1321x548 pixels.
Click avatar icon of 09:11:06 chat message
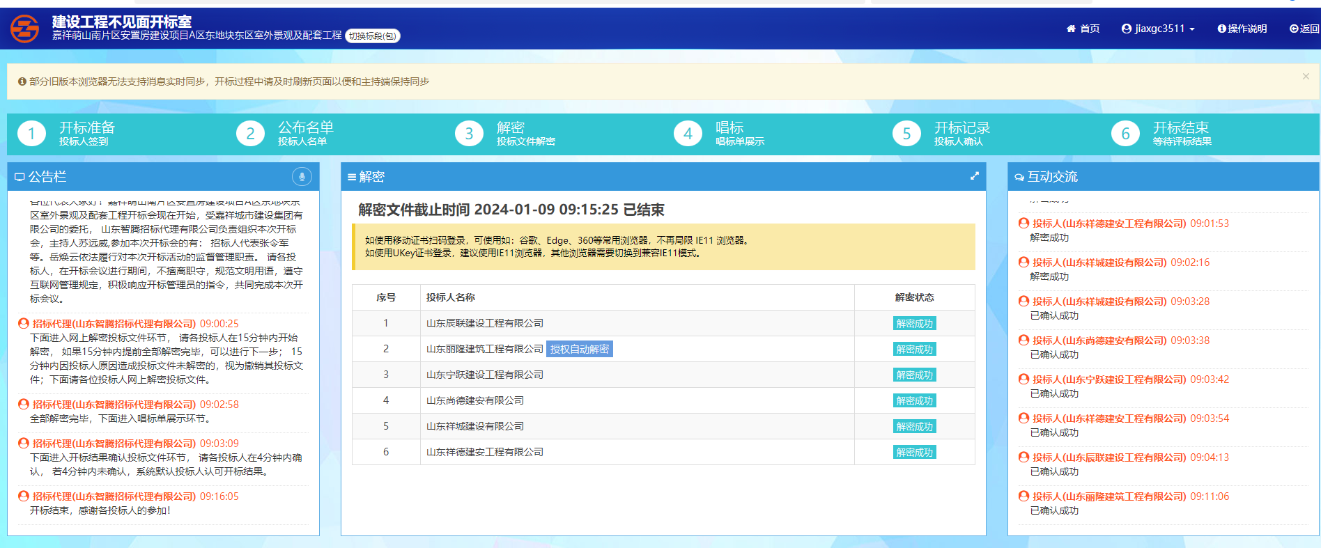pyautogui.click(x=1023, y=496)
